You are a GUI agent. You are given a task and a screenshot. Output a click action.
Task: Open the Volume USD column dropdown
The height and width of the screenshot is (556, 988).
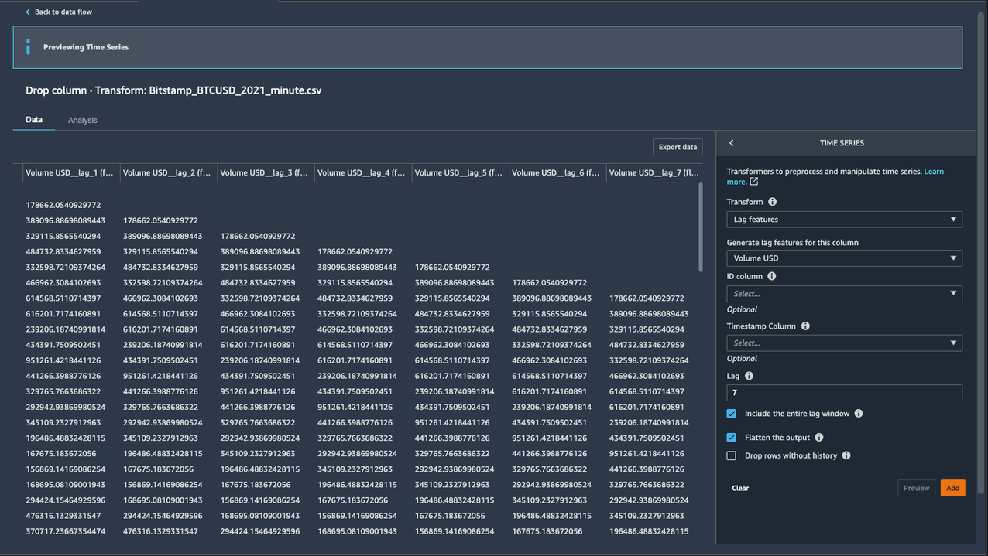click(x=844, y=258)
